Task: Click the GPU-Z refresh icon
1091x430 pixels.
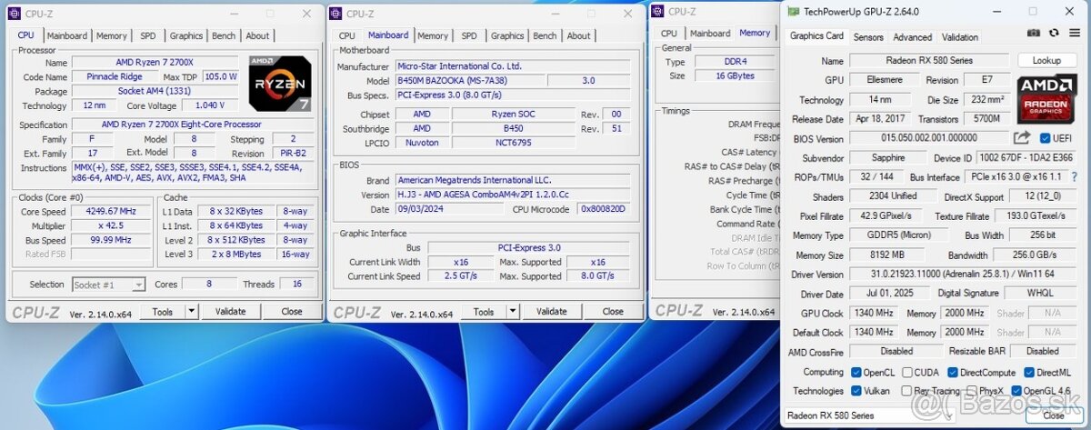Action: [x=1054, y=33]
